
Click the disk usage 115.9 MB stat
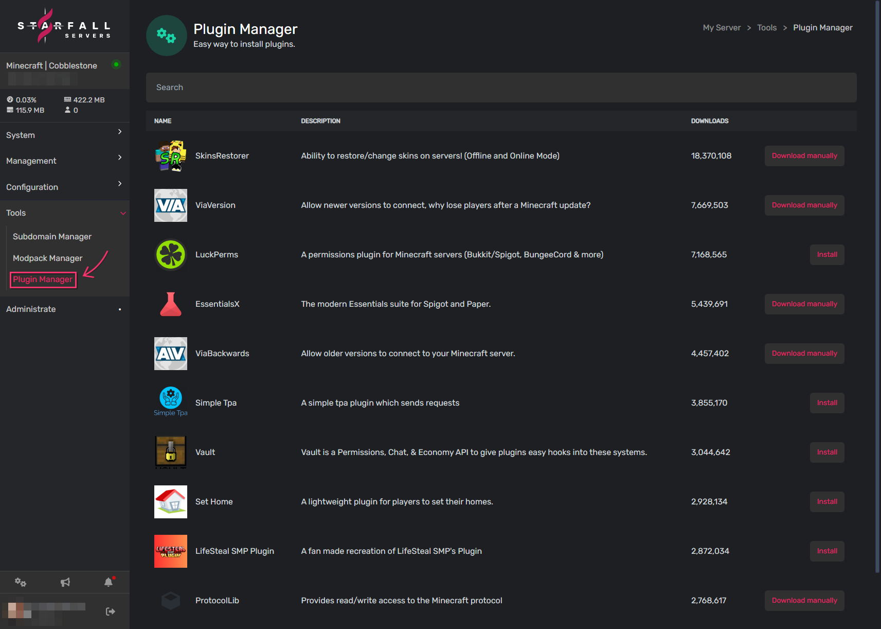click(x=25, y=110)
